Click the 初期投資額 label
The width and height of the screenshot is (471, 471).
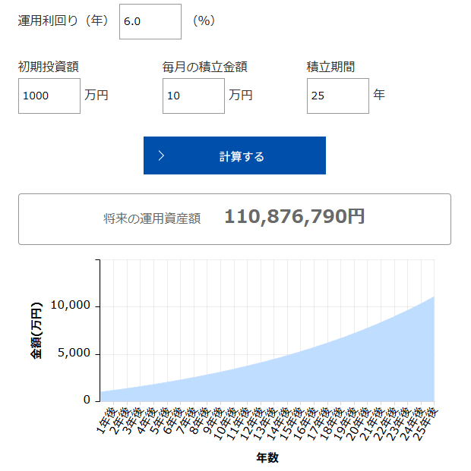pos(49,67)
